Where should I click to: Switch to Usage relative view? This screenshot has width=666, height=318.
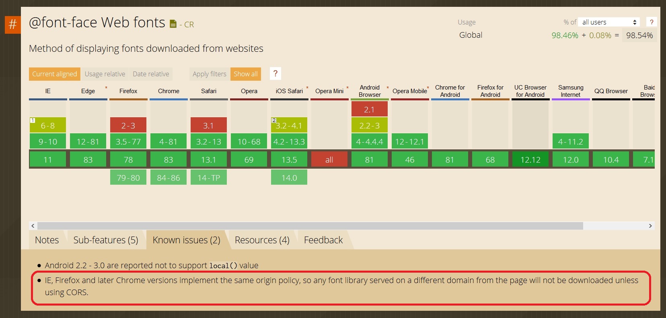[x=105, y=74]
